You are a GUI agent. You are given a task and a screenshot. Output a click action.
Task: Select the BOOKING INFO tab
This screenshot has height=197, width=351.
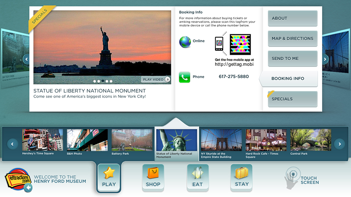(x=289, y=79)
